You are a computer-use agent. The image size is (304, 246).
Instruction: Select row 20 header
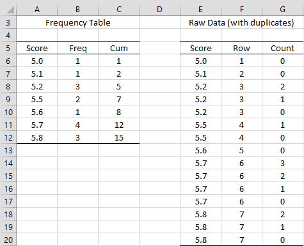[8, 240]
